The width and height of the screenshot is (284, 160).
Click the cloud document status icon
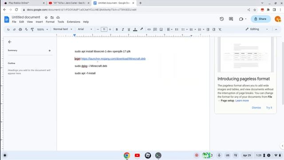pos(58,17)
